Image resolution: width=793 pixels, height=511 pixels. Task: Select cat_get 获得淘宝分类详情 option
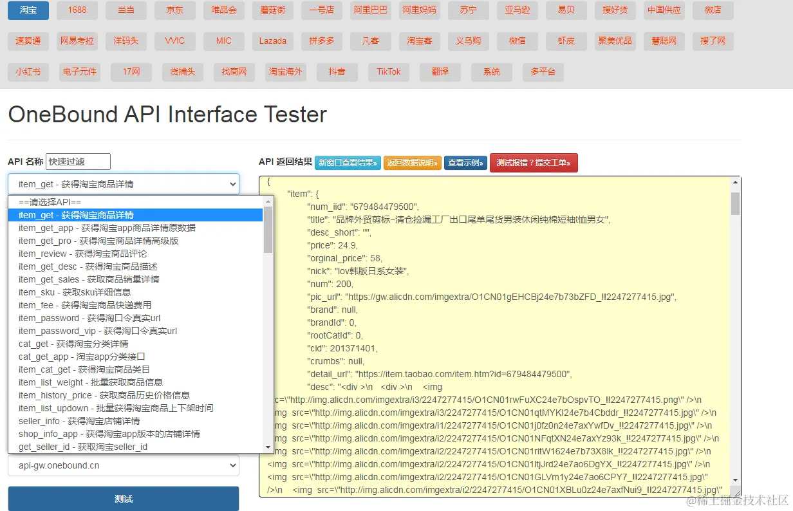[136, 344]
